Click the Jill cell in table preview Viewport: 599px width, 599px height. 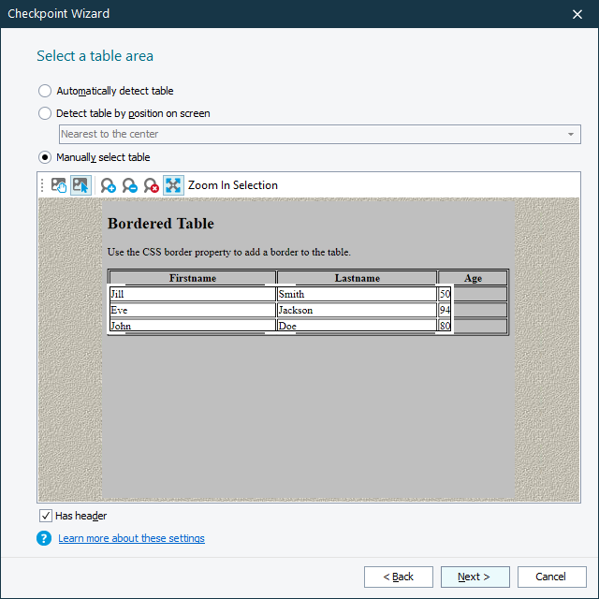pos(192,294)
